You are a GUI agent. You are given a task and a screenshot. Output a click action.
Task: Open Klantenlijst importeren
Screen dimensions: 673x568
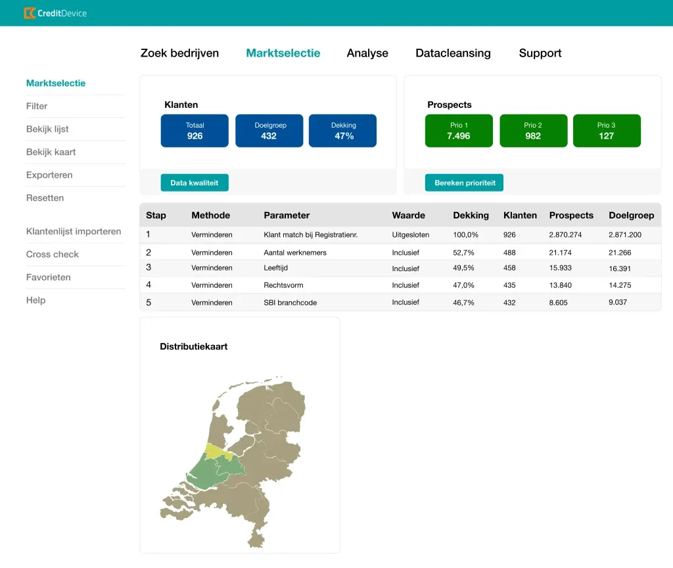click(x=74, y=232)
